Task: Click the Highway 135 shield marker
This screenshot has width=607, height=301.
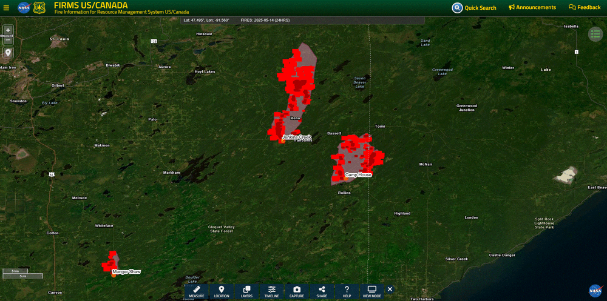Action: click(154, 41)
